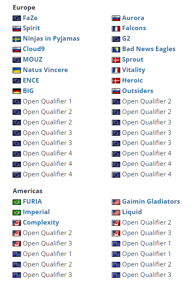The width and height of the screenshot is (196, 287).
Task: Click the French flag next to Vitality
Action: pyautogui.click(x=116, y=70)
